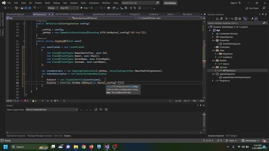The width and height of the screenshot is (269, 151).
Task: Open the CreateJWT(User user) member dropdown
Action: click(170, 18)
